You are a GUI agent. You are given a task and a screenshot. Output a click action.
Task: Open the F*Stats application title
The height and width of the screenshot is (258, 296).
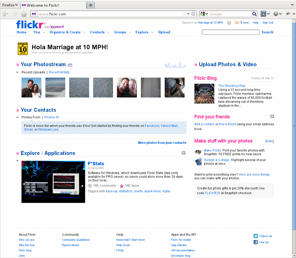96,164
